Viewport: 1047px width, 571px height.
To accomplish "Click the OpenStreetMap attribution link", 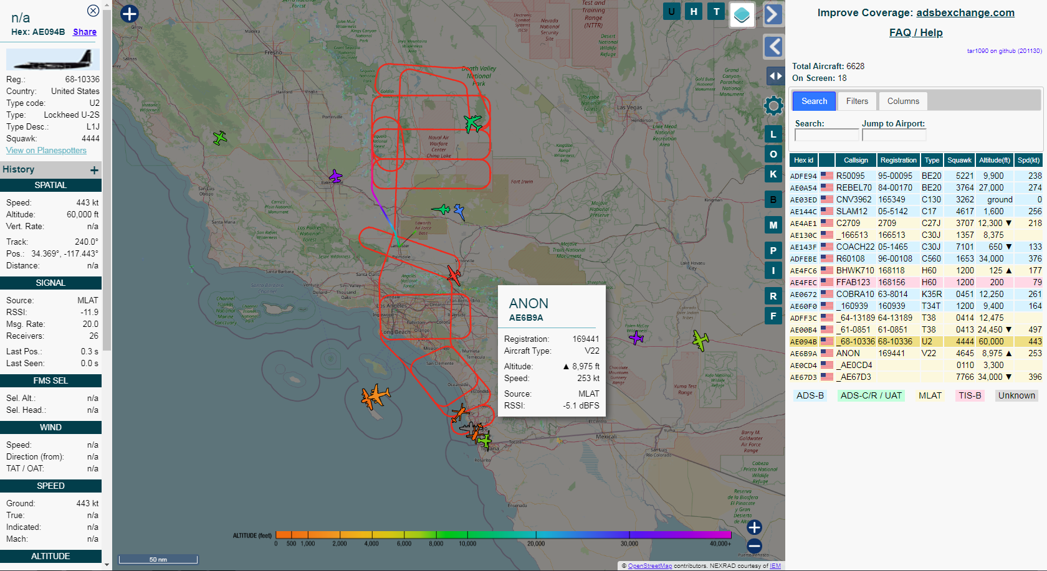I will (650, 566).
